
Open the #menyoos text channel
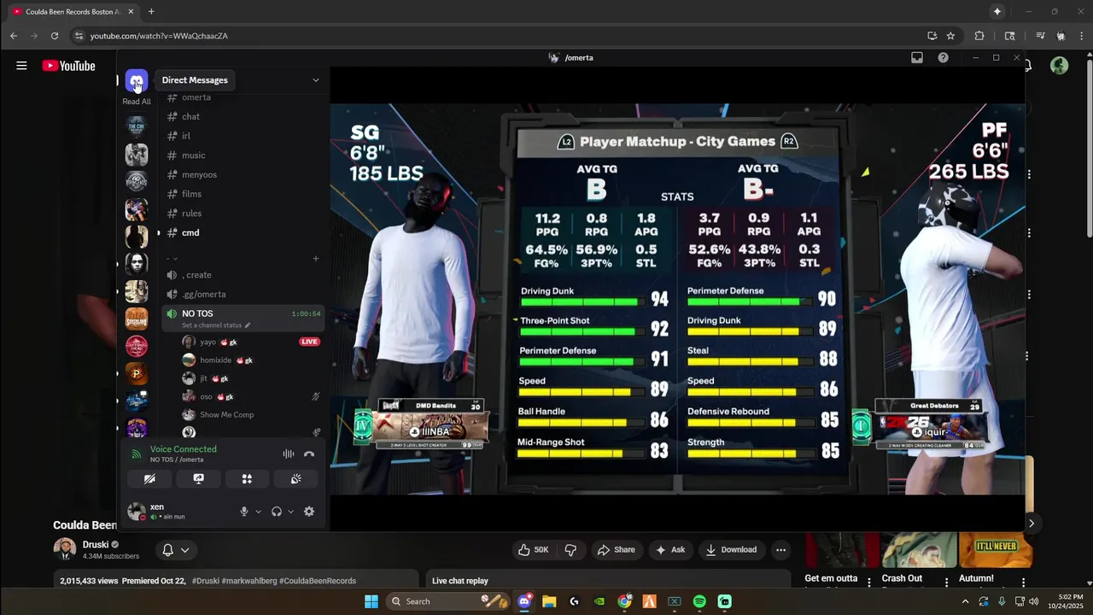pos(243,174)
